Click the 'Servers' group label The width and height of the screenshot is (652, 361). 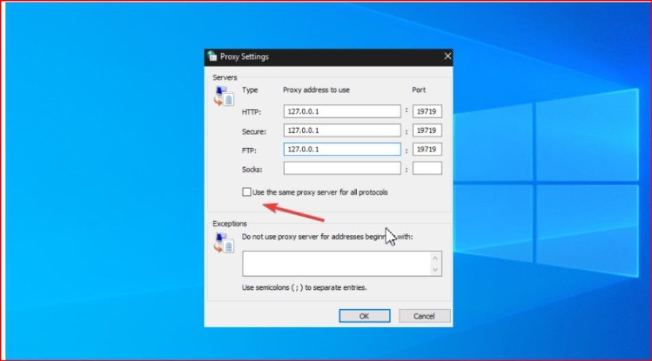tap(225, 77)
